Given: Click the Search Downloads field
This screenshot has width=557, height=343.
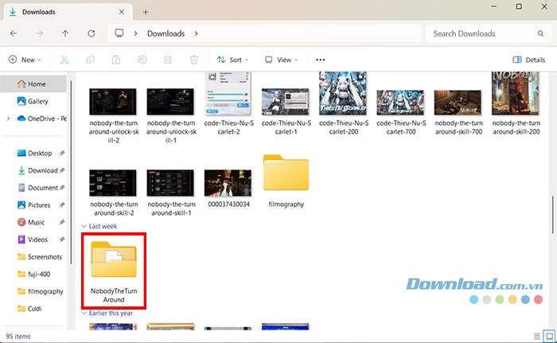Looking at the screenshot, I should 485,33.
